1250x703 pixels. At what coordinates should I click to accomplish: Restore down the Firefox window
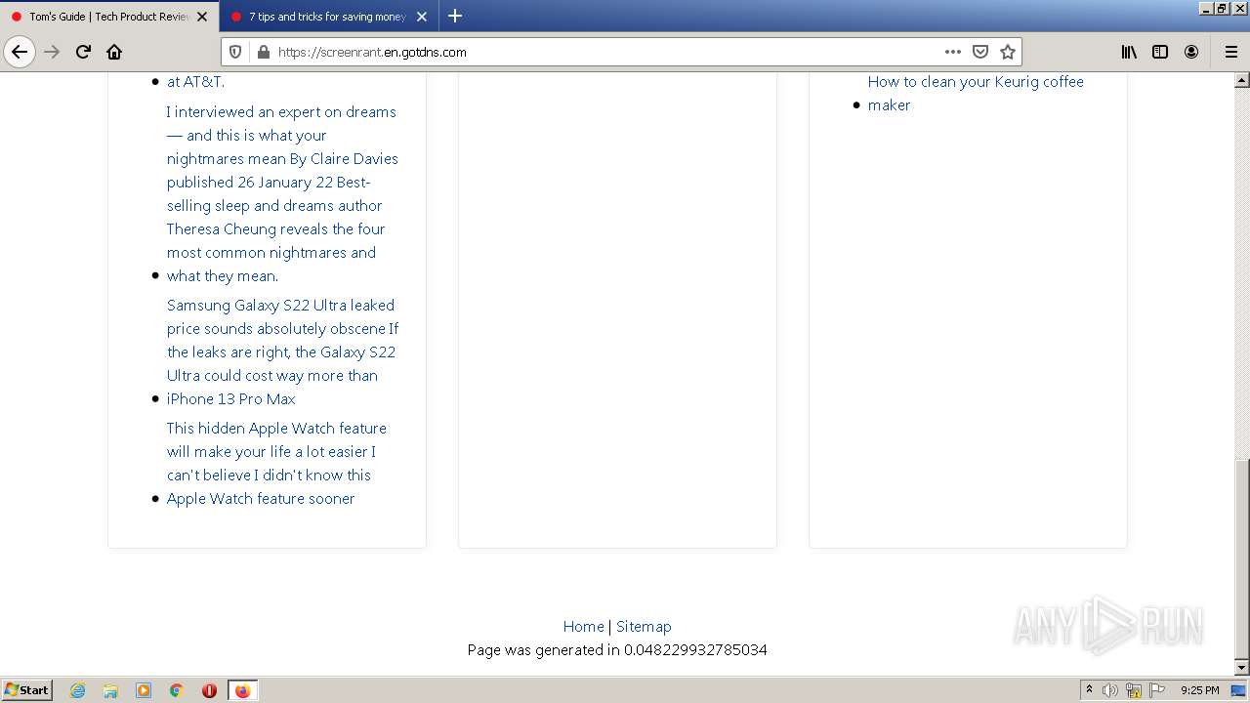1223,8
